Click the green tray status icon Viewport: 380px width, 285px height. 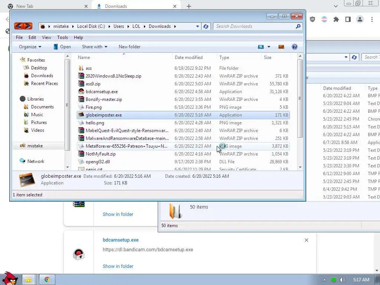point(334,280)
